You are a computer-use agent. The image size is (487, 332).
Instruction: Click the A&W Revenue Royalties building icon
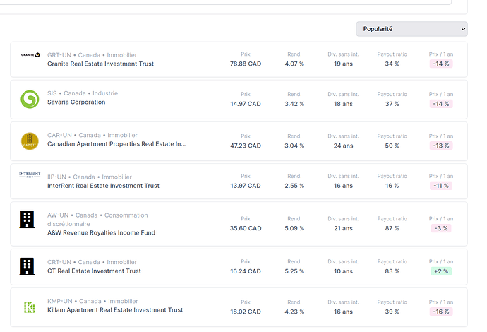(27, 220)
